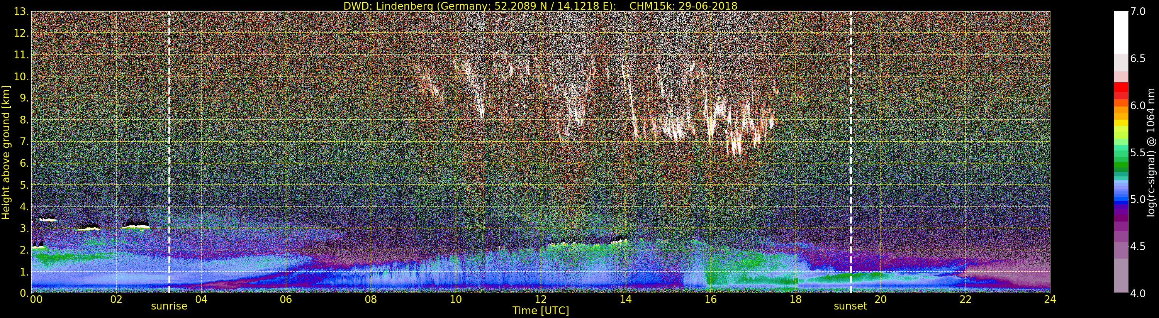Image resolution: width=1159 pixels, height=318 pixels.
Task: Click the '10' tick on the time axis
Action: 456,299
